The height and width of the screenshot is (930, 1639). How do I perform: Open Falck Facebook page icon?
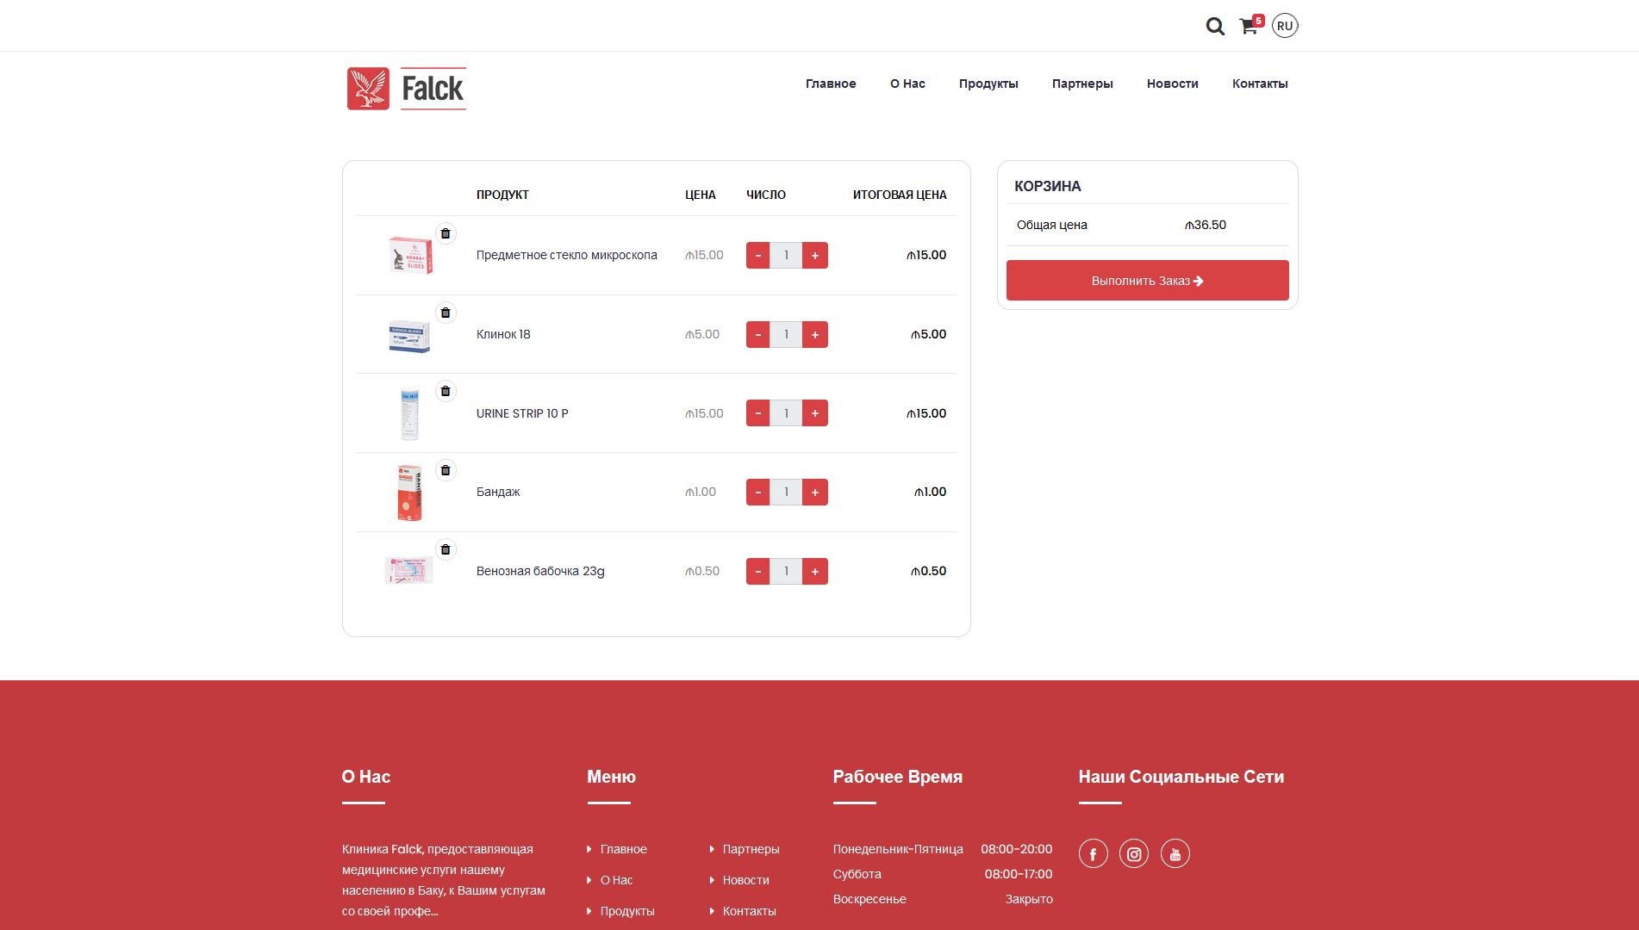point(1093,853)
